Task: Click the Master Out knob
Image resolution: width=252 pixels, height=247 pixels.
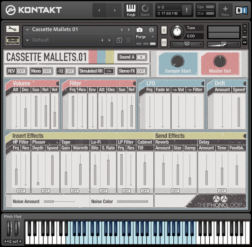Action: (x=220, y=61)
